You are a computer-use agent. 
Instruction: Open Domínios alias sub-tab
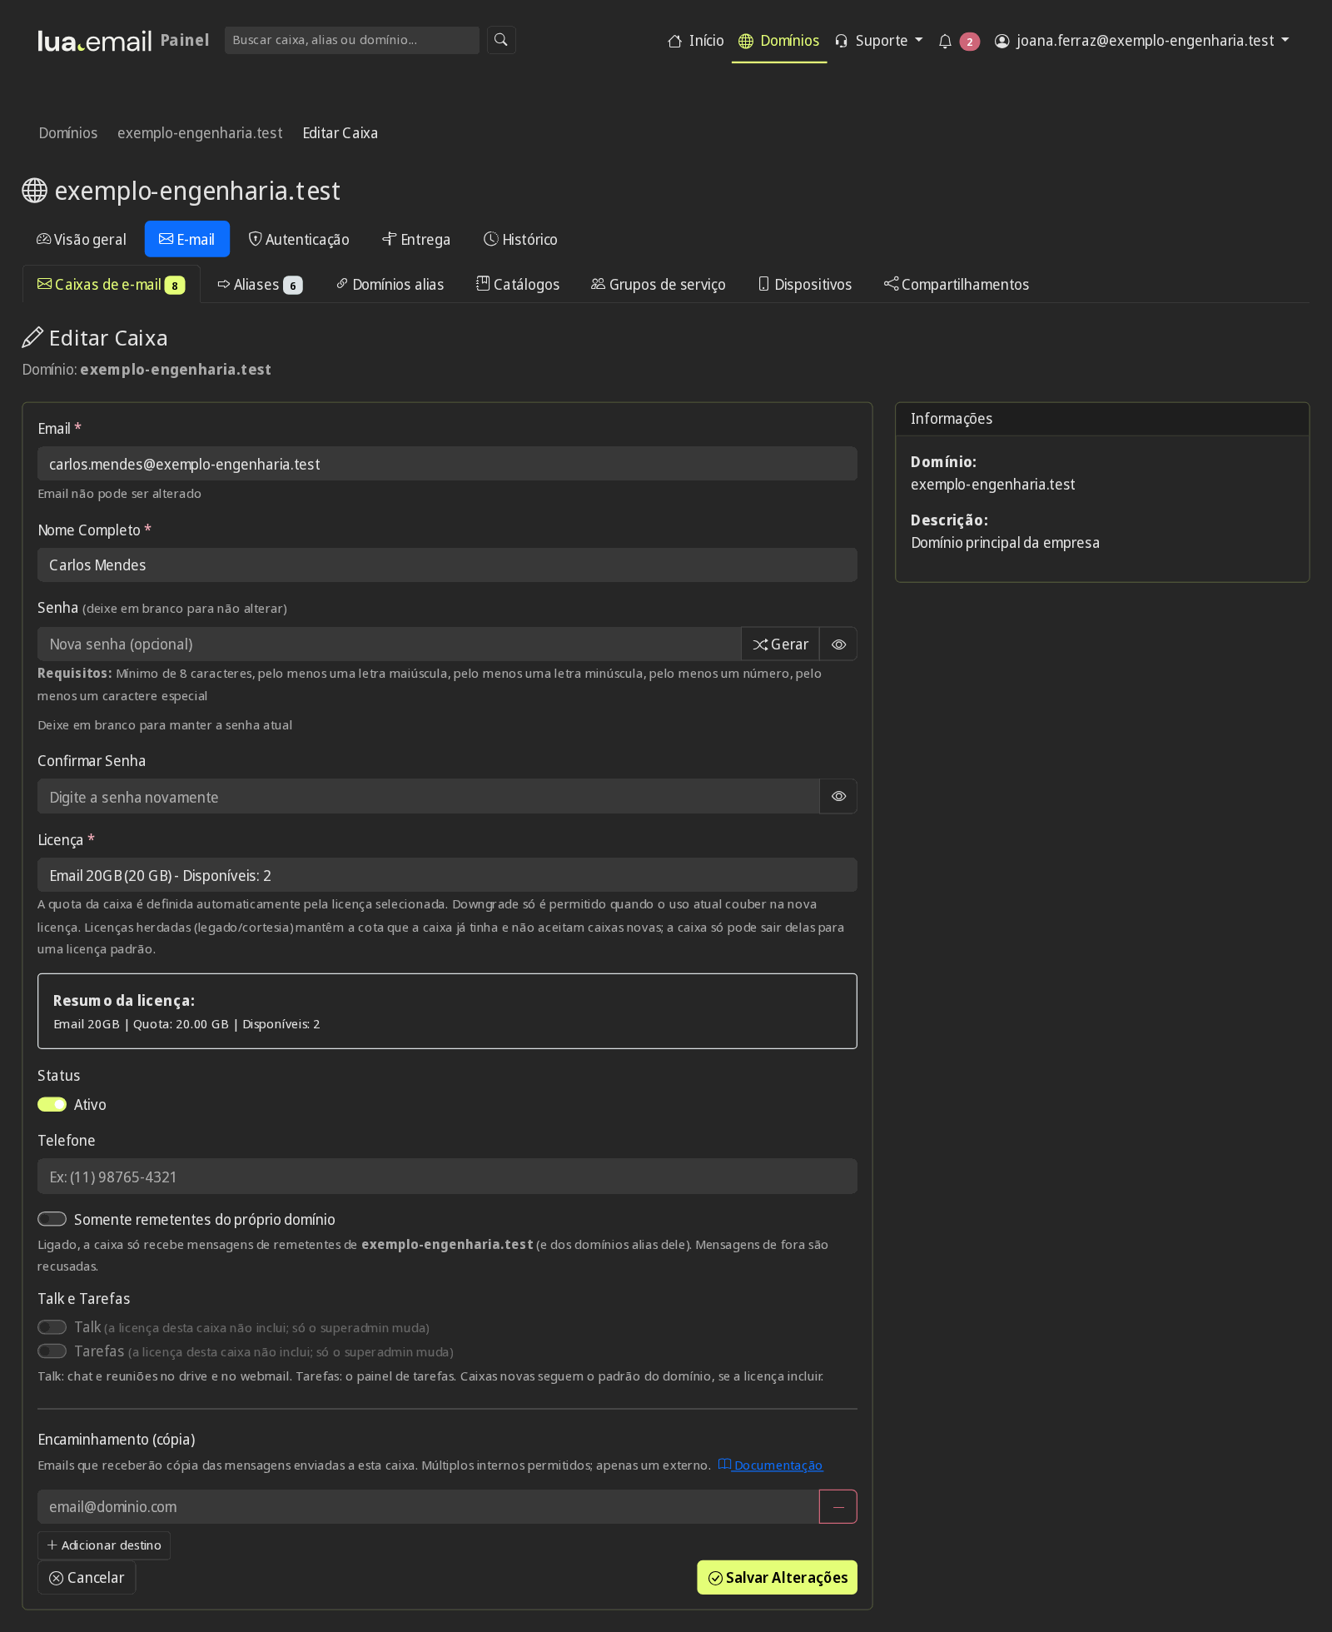pyautogui.click(x=390, y=285)
